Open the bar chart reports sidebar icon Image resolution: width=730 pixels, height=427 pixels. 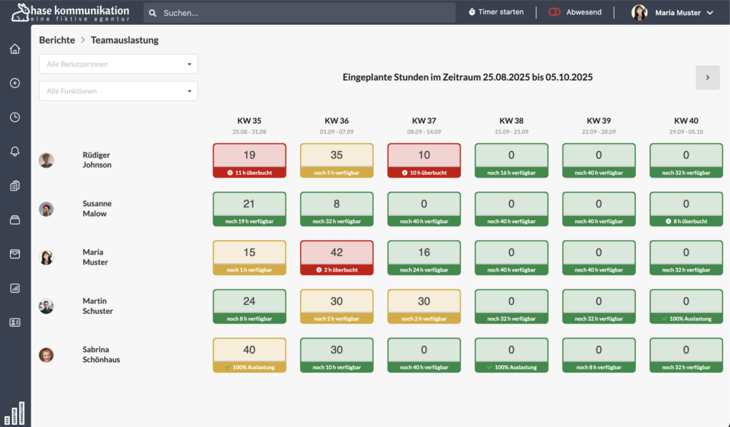point(15,288)
